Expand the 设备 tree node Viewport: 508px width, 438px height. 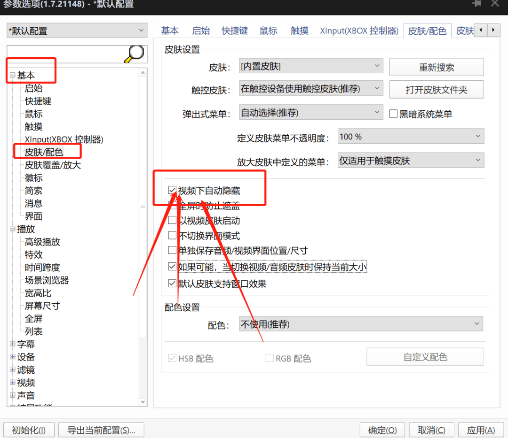pyautogui.click(x=13, y=357)
